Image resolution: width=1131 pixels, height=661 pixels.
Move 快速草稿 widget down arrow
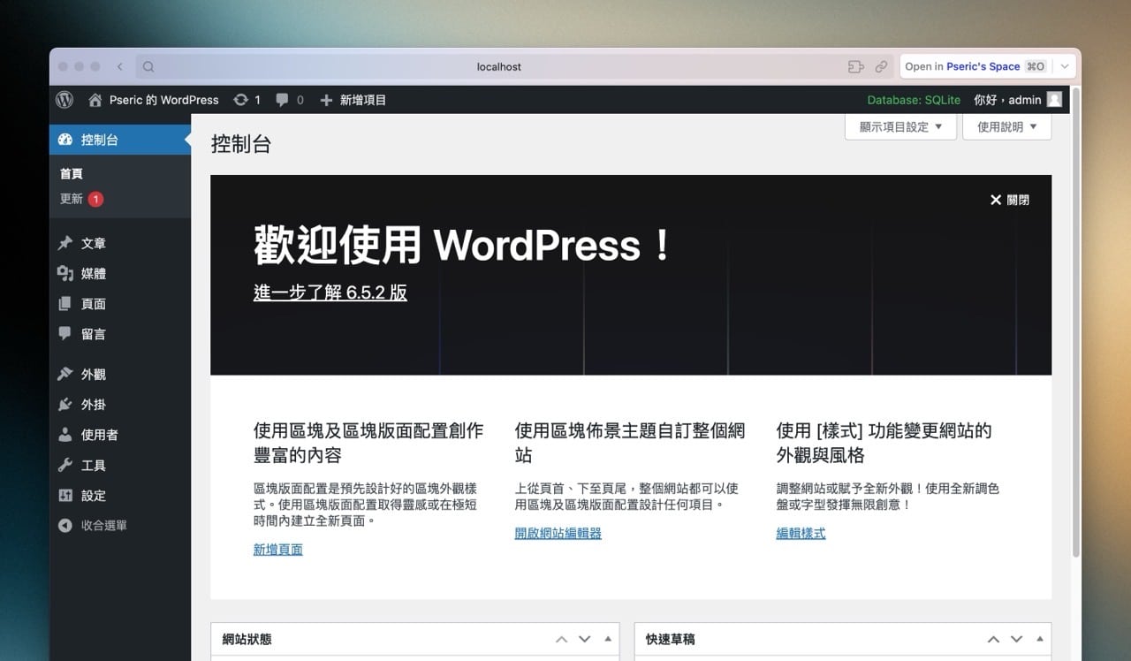click(1016, 639)
